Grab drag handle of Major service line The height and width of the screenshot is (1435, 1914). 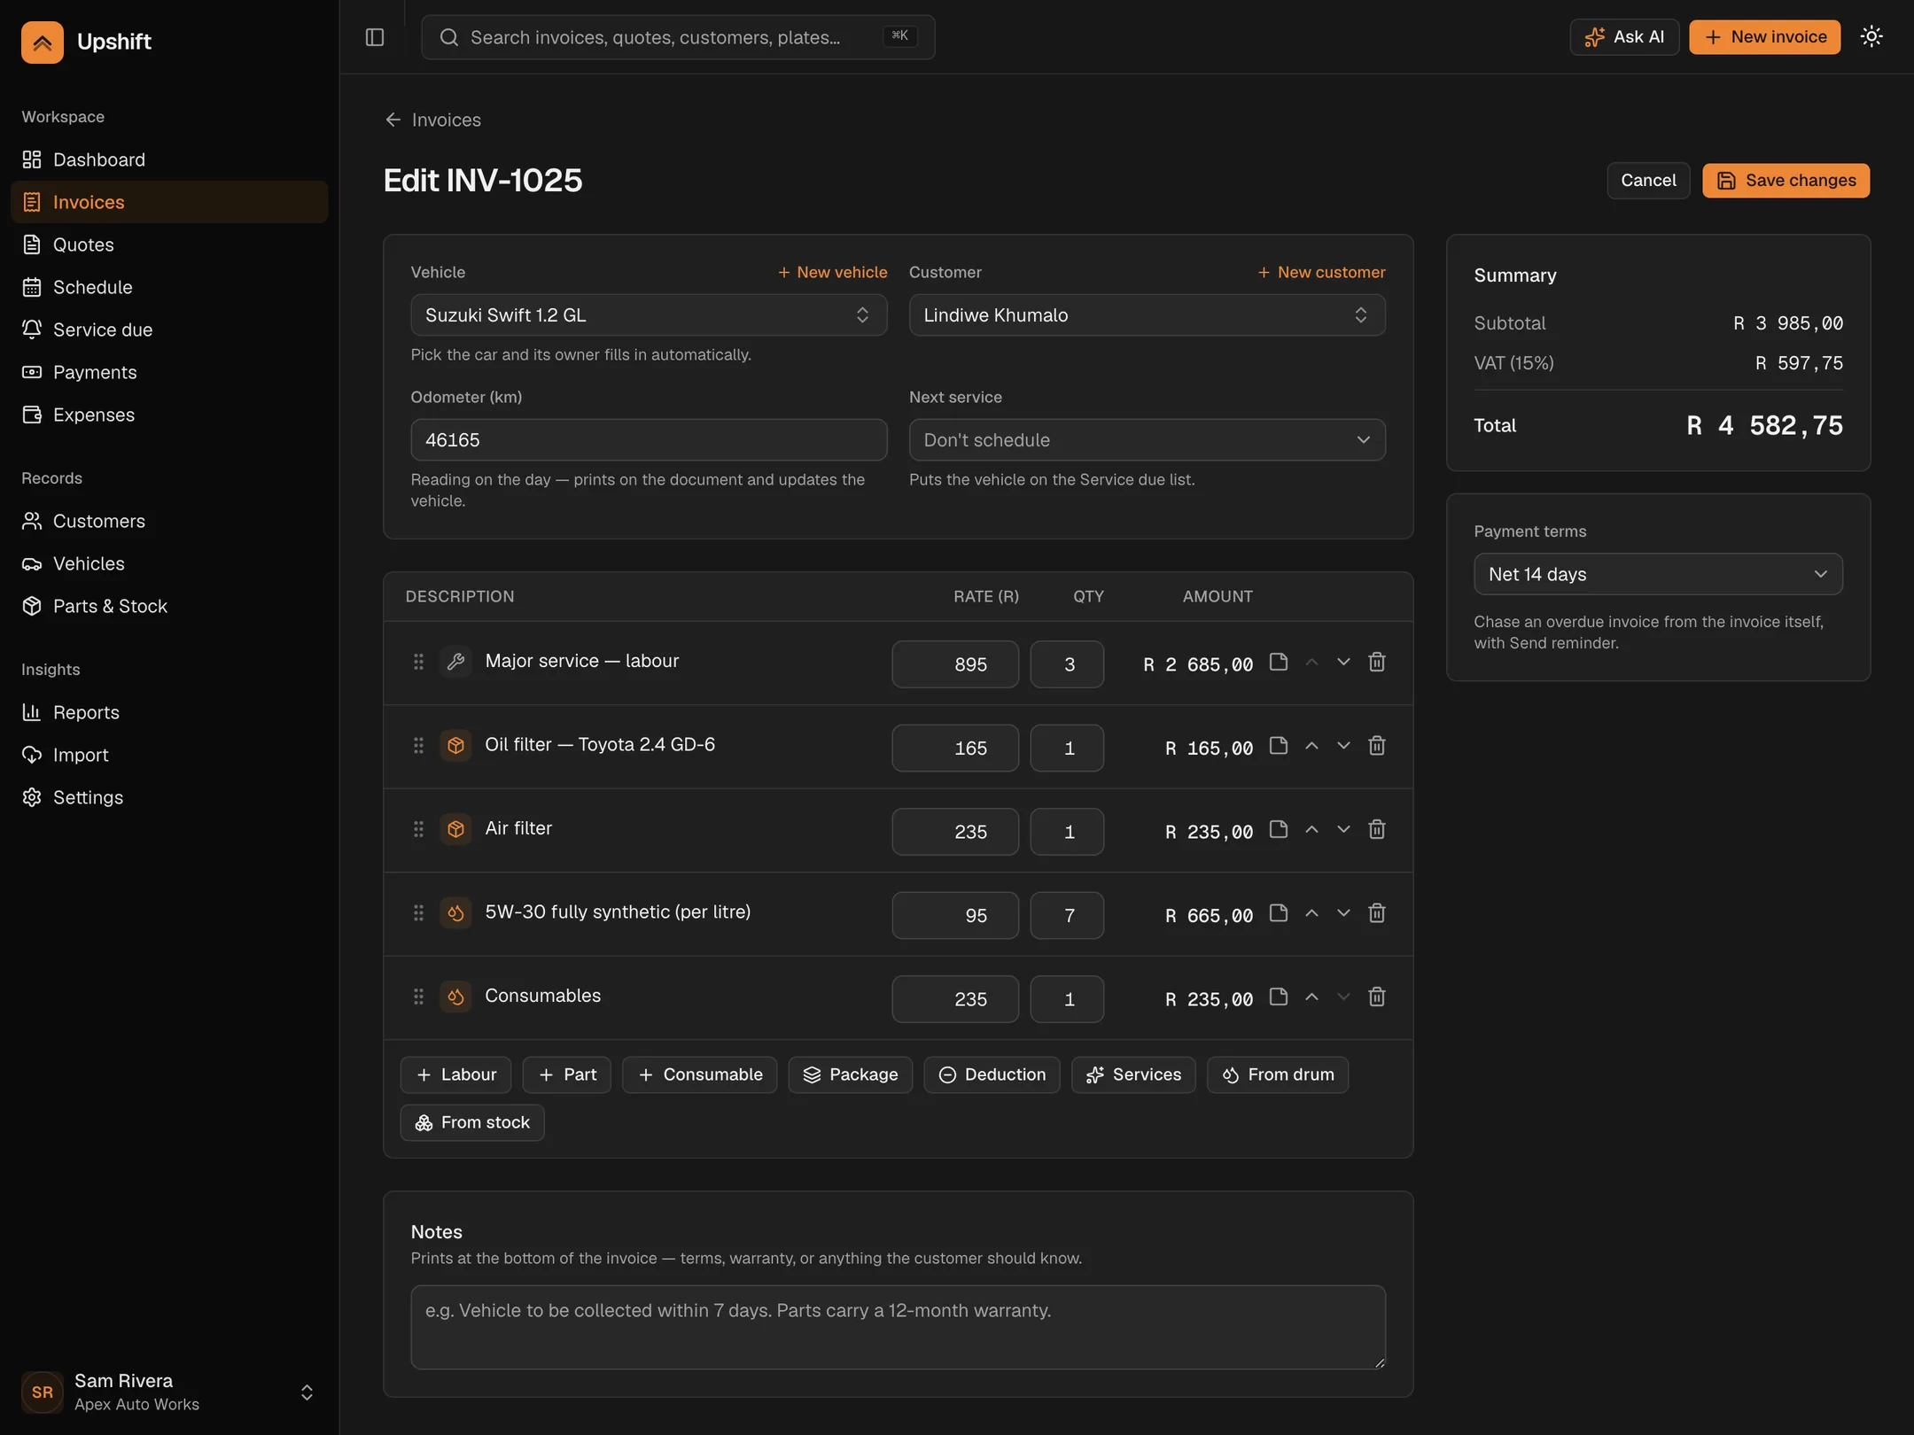pos(418,662)
